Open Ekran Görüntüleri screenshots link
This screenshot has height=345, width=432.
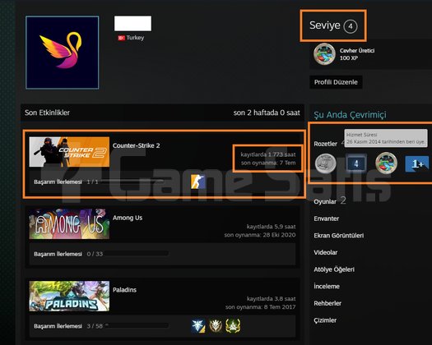coord(338,236)
